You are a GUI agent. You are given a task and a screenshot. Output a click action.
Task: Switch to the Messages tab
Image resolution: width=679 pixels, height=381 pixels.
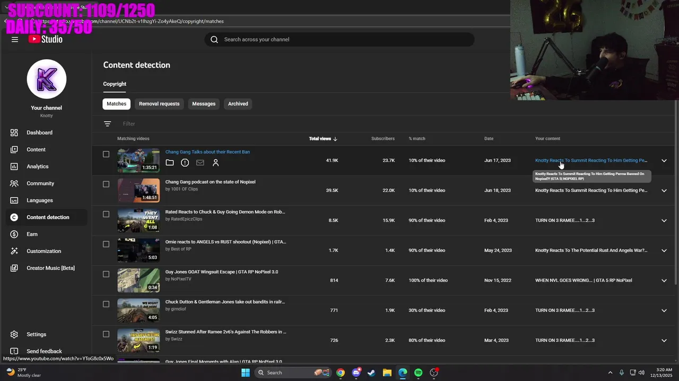204,104
